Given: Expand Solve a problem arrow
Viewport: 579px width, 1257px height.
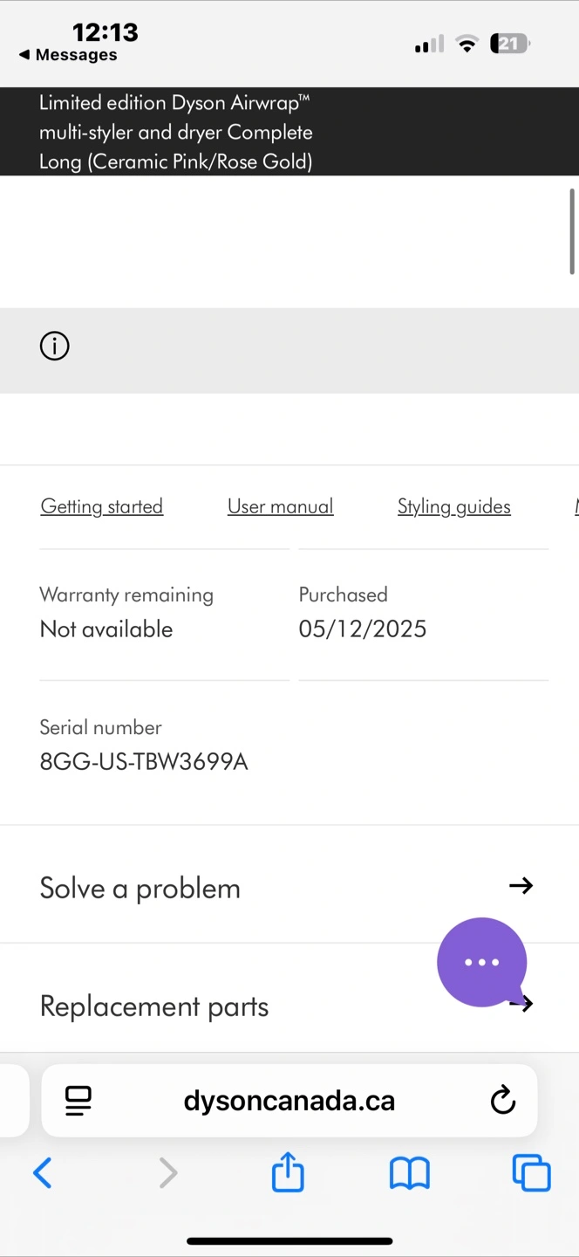Looking at the screenshot, I should 521,885.
